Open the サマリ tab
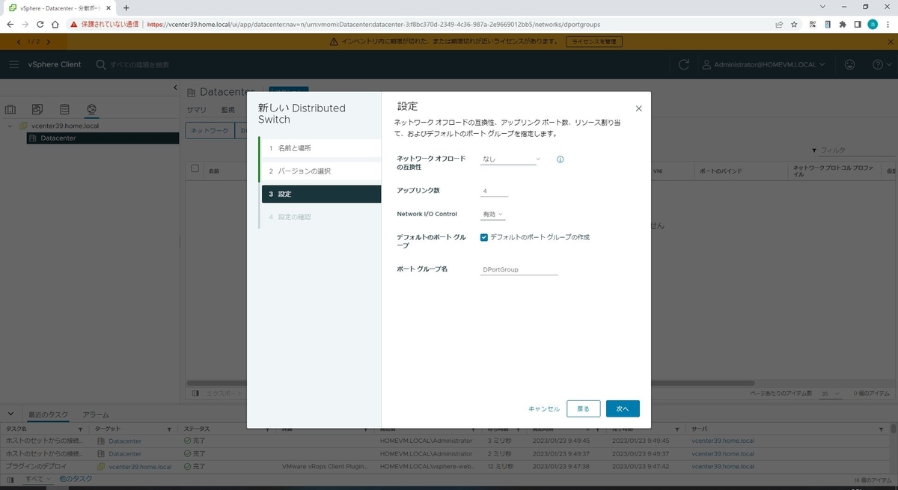898x490 pixels. tap(196, 110)
